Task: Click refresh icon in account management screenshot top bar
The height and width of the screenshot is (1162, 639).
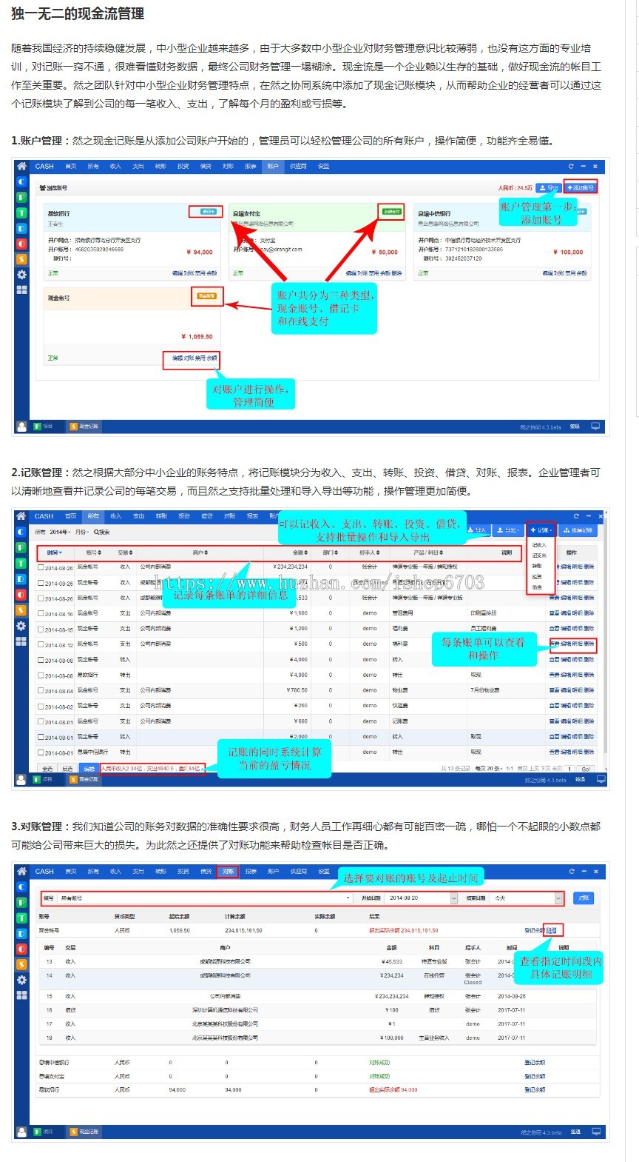Action: pyautogui.click(x=570, y=166)
